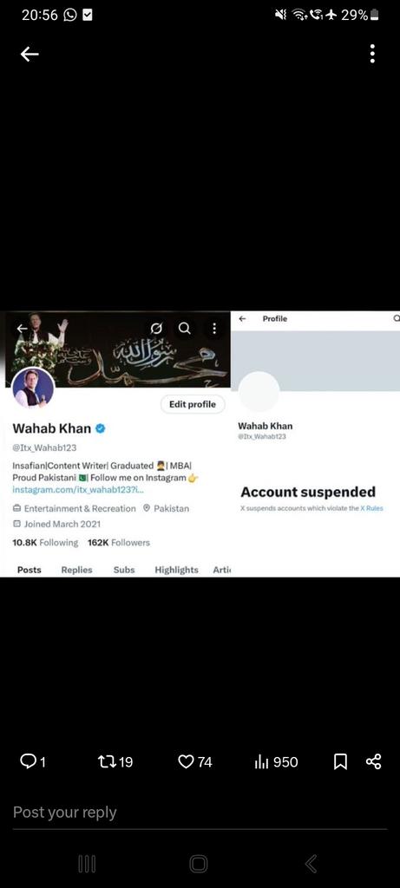Open the 162K Followers list
This screenshot has height=888, width=400.
119,543
